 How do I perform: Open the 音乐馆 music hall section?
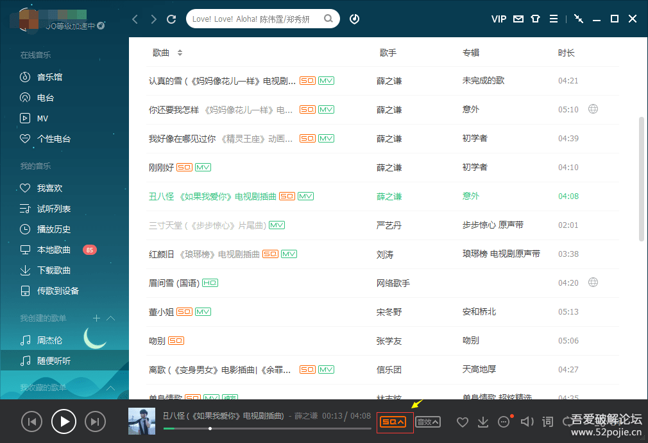tap(44, 76)
